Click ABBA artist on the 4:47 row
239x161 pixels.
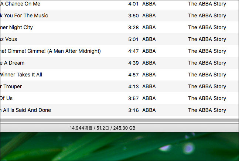pos(149,51)
